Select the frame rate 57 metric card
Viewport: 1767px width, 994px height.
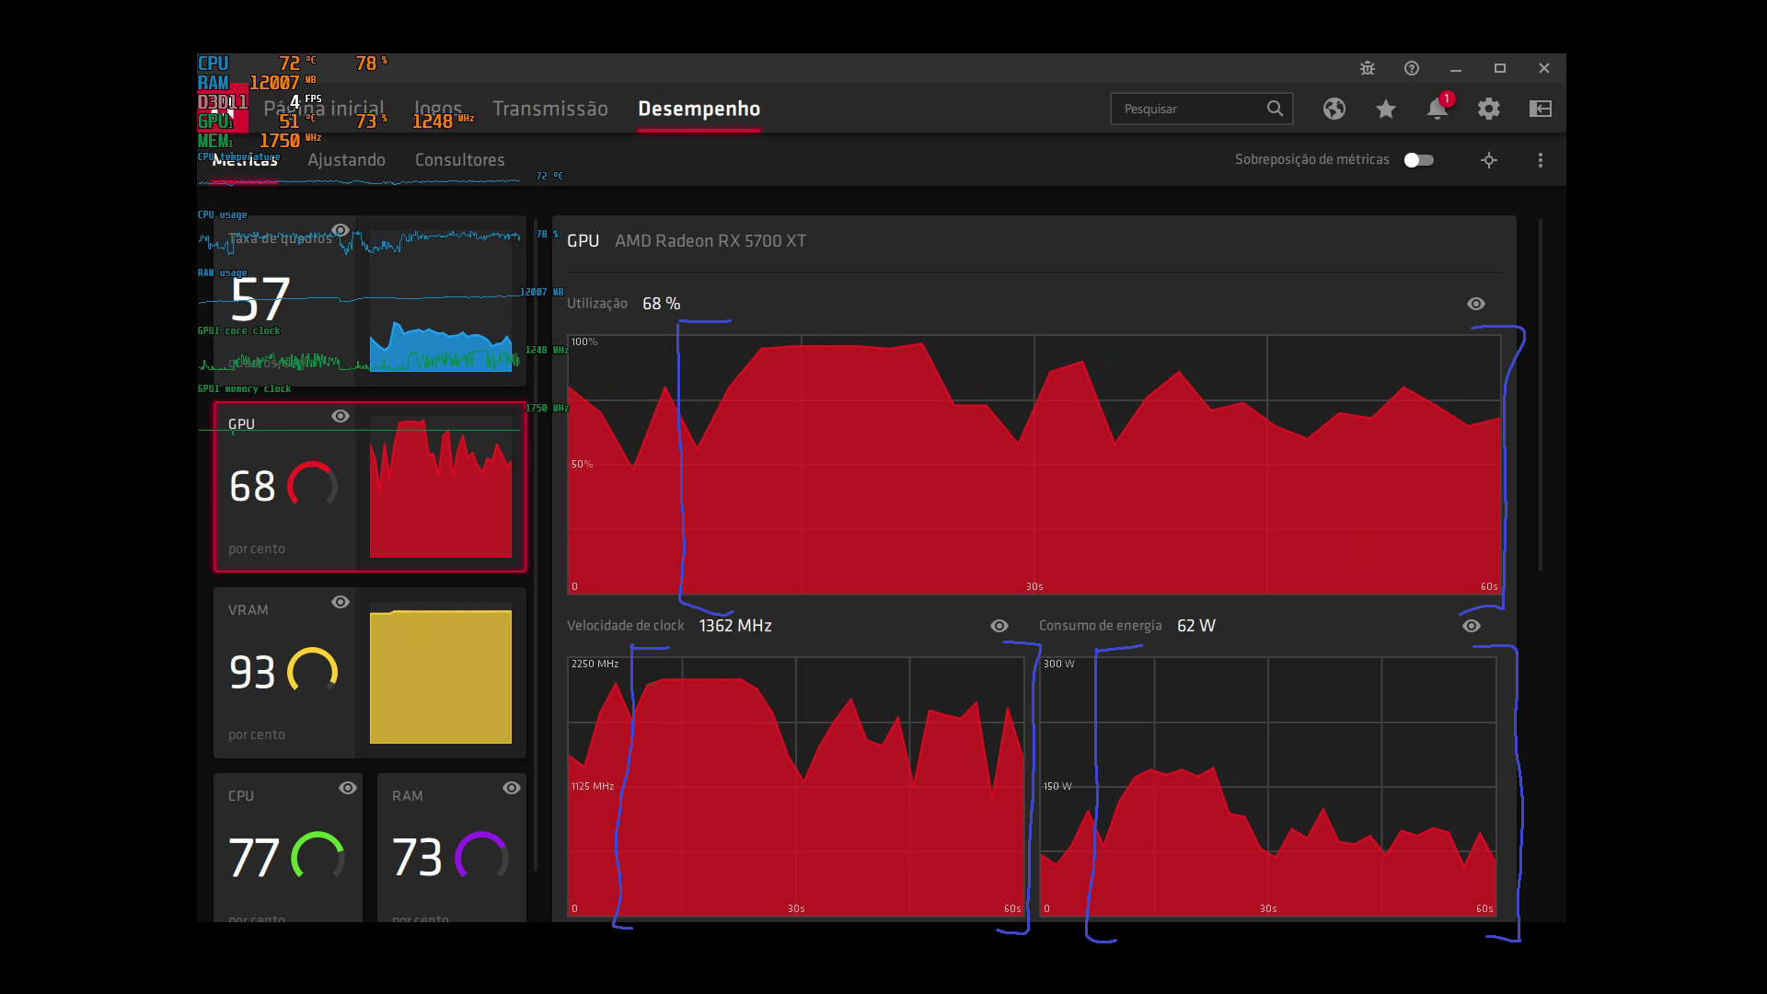tap(370, 301)
